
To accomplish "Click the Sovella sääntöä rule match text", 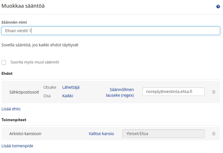I will (40, 45).
